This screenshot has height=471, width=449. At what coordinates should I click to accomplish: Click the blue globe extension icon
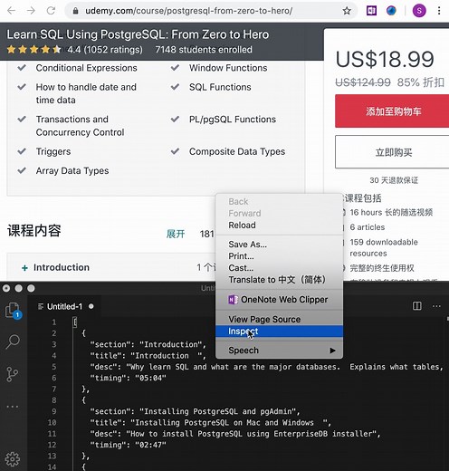(391, 11)
